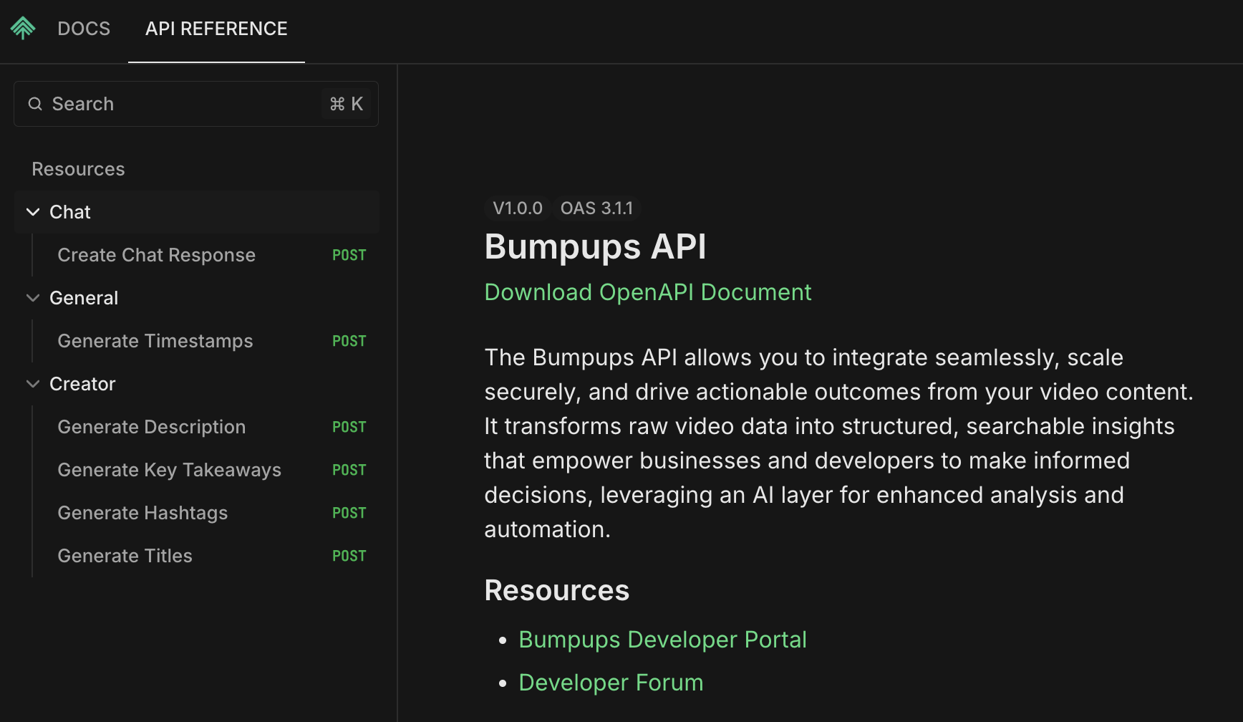
Task: Click POST badge beside Generate Timestamps
Action: coord(349,341)
